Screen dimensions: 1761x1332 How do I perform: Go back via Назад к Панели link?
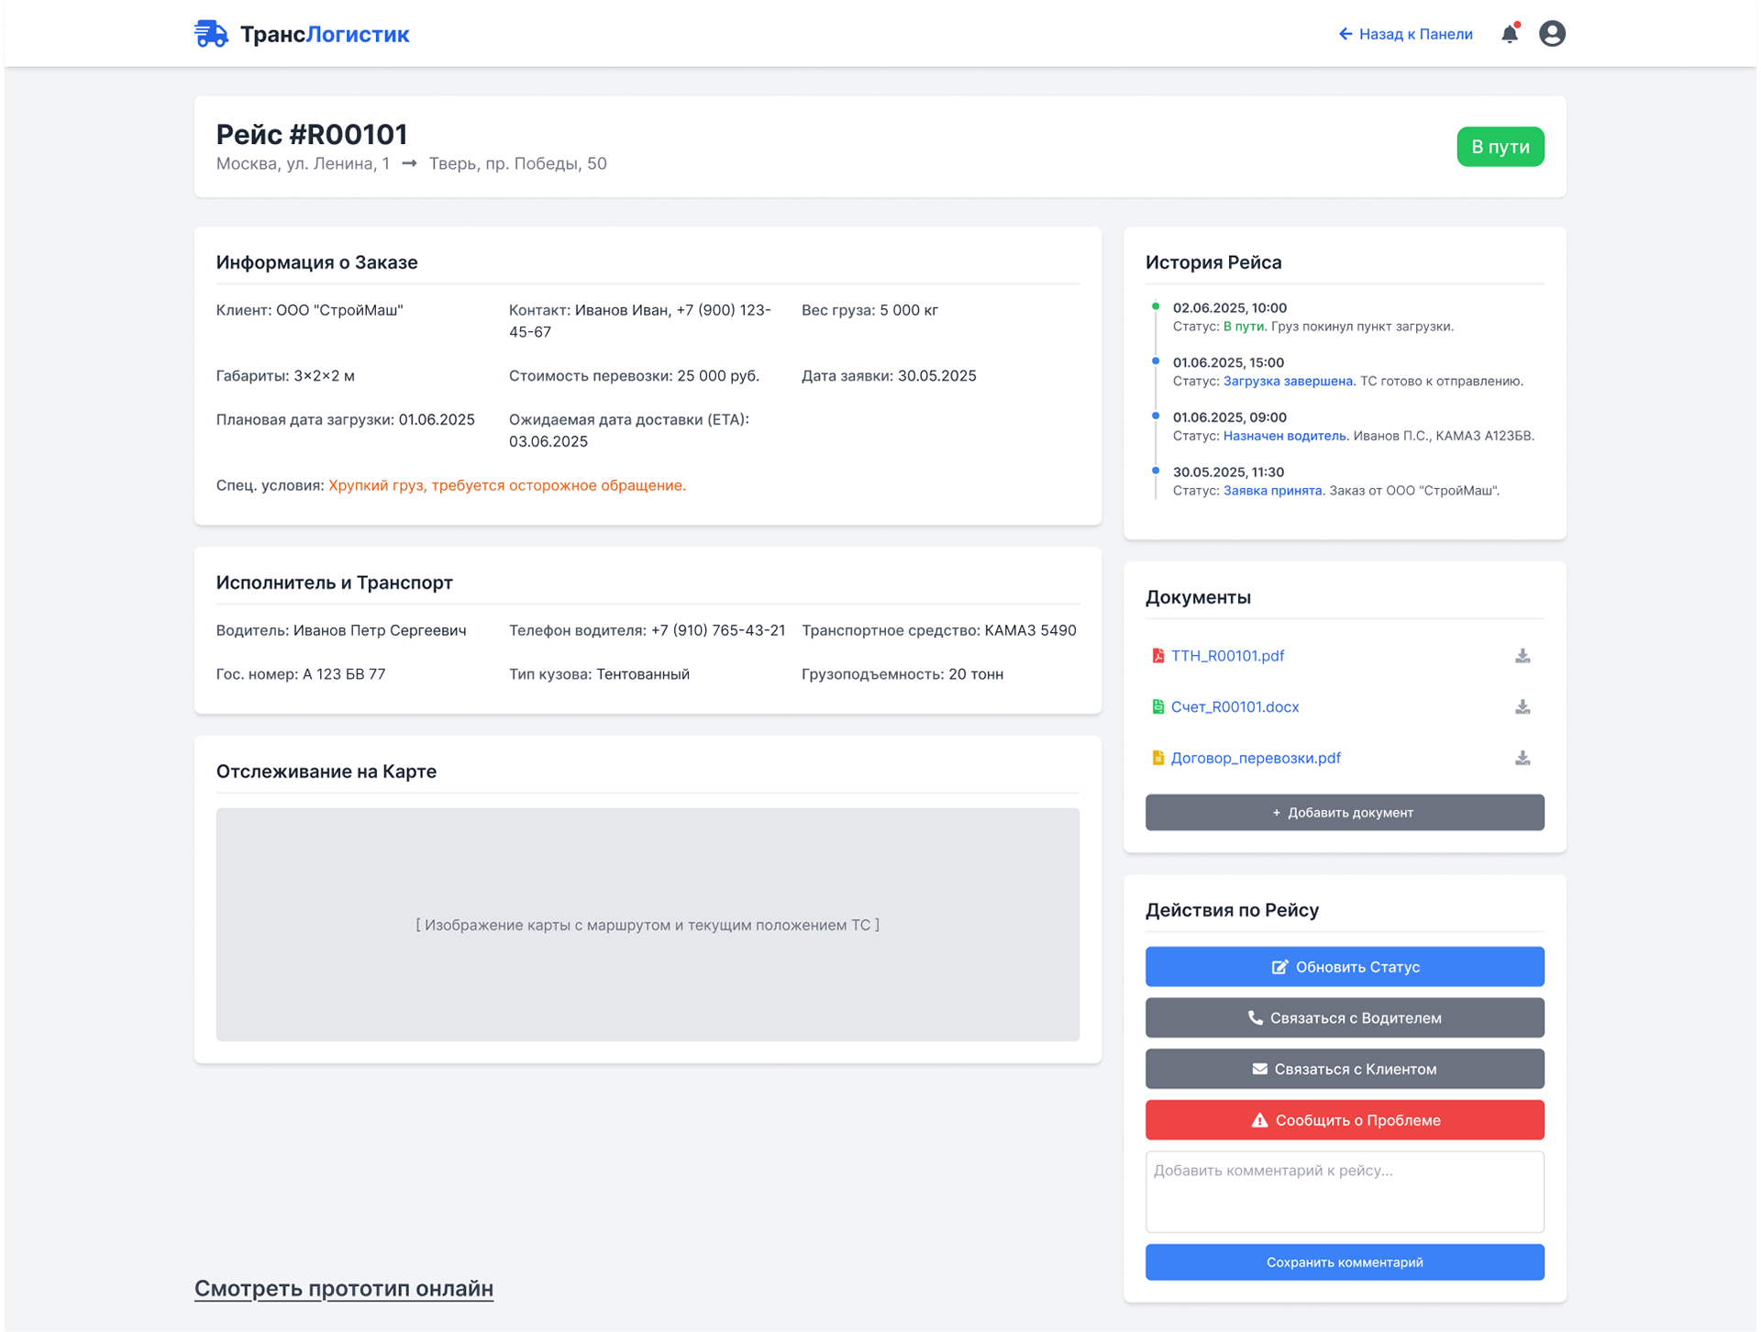point(1405,34)
